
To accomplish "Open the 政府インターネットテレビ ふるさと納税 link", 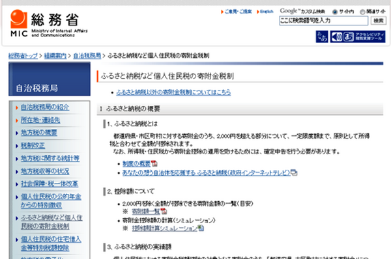I will (206, 172).
